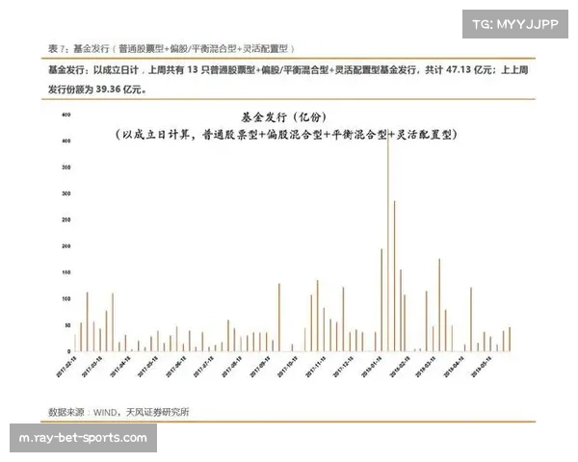Click the x-axis date label for 2018-01

tap(371, 367)
